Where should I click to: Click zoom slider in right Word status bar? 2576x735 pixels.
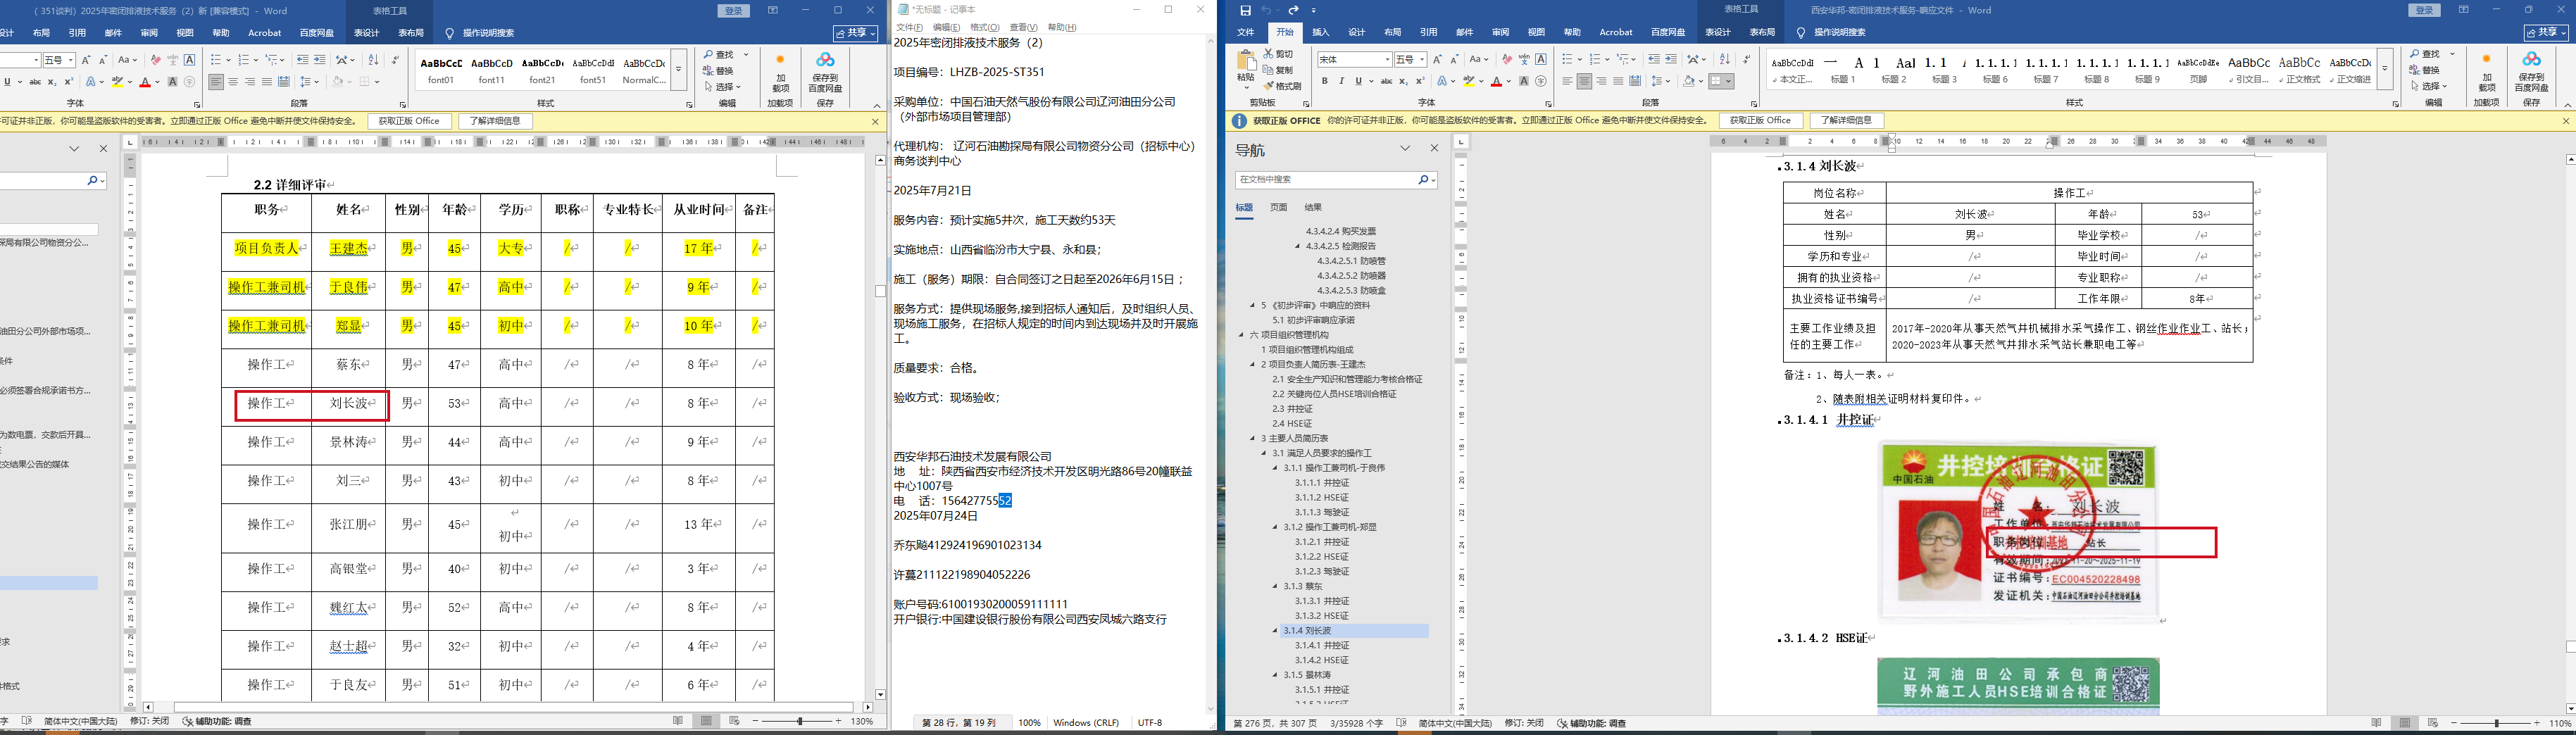(2497, 723)
